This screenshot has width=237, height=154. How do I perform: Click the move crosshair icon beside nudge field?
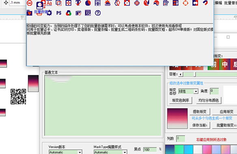[x=6, y=2]
